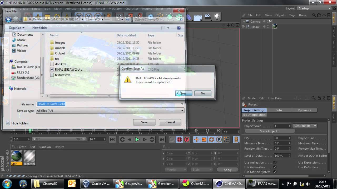Image resolution: width=337 pixels, height=189 pixels.
Task: Select the Mat material thumbnail
Action: tap(17, 157)
